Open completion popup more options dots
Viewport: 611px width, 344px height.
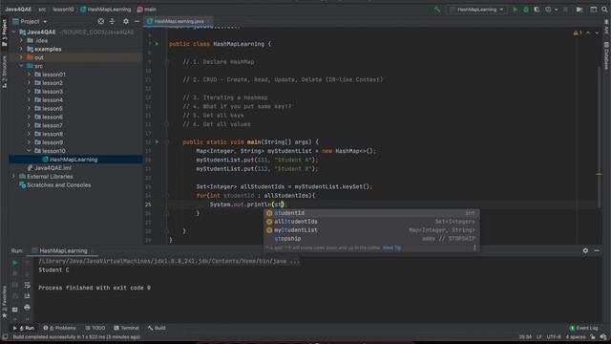point(474,247)
